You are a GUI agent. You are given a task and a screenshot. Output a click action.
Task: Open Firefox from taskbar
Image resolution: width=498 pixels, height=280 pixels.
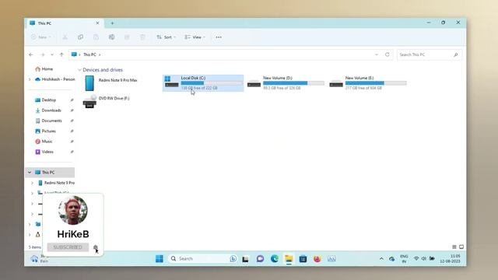(x=317, y=259)
